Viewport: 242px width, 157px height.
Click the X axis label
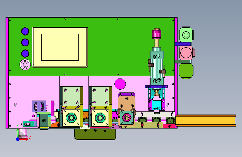30,138
